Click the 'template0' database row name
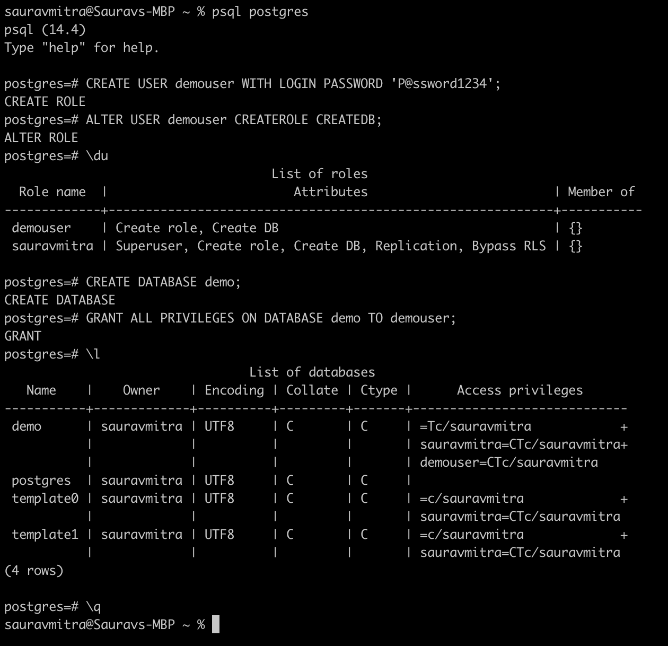 (x=45, y=499)
